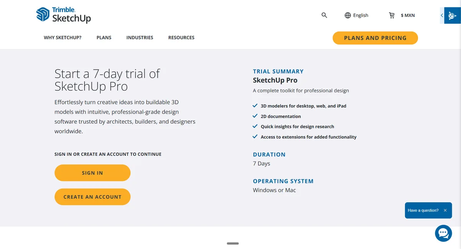Open the Plans menu

pyautogui.click(x=104, y=38)
